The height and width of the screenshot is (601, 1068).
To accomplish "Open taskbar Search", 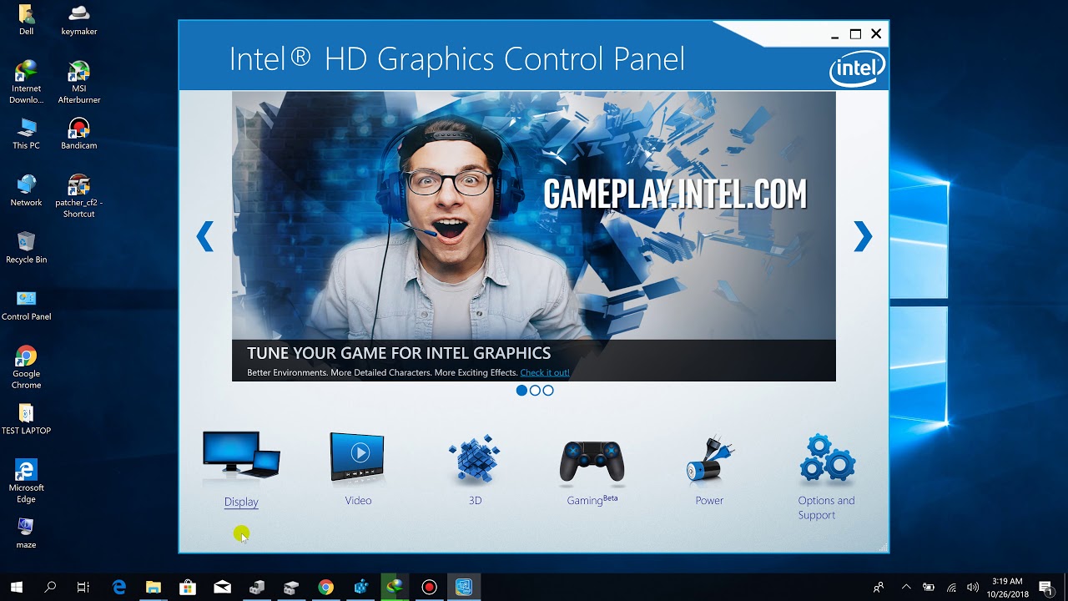I will (50, 588).
